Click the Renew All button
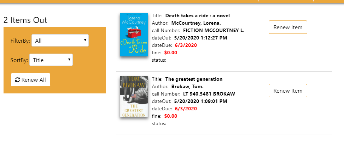Viewport: 344px width, 147px height. pyautogui.click(x=30, y=80)
